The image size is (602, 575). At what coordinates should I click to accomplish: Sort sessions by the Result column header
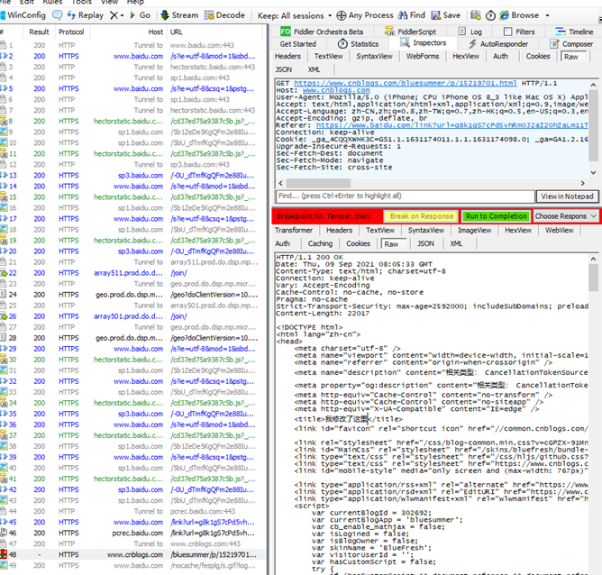click(x=39, y=32)
